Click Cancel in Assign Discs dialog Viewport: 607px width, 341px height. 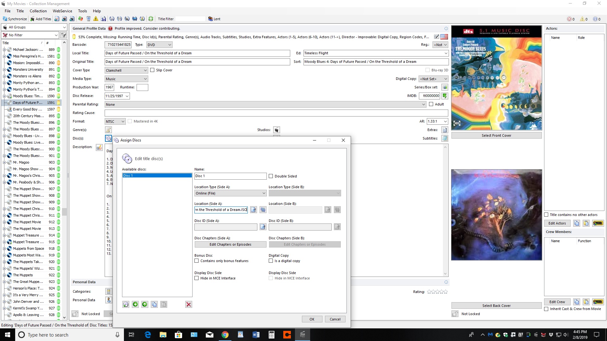[x=335, y=319]
